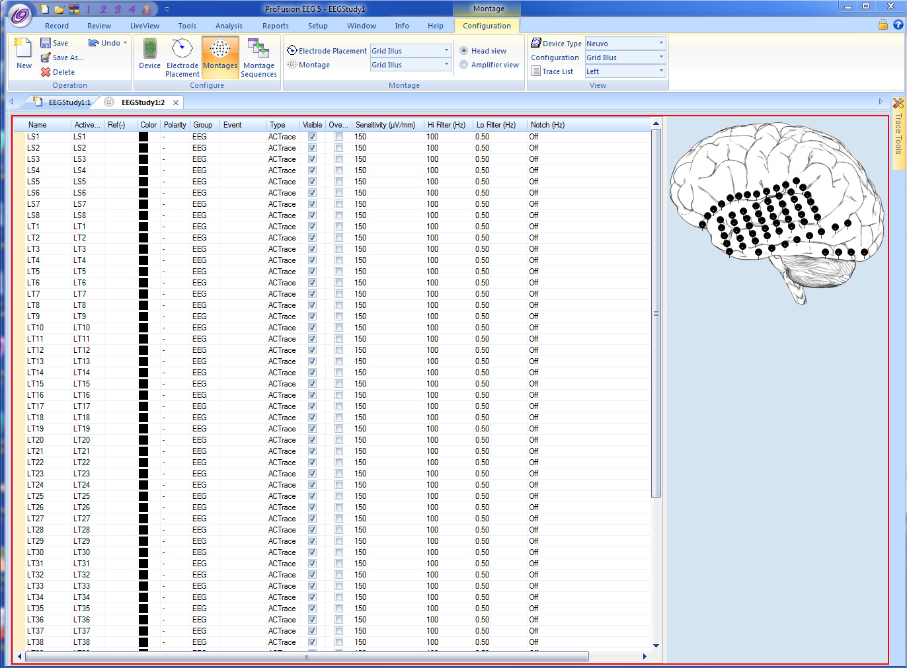Image resolution: width=907 pixels, height=668 pixels.
Task: Open Montage Sequences
Action: [258, 56]
